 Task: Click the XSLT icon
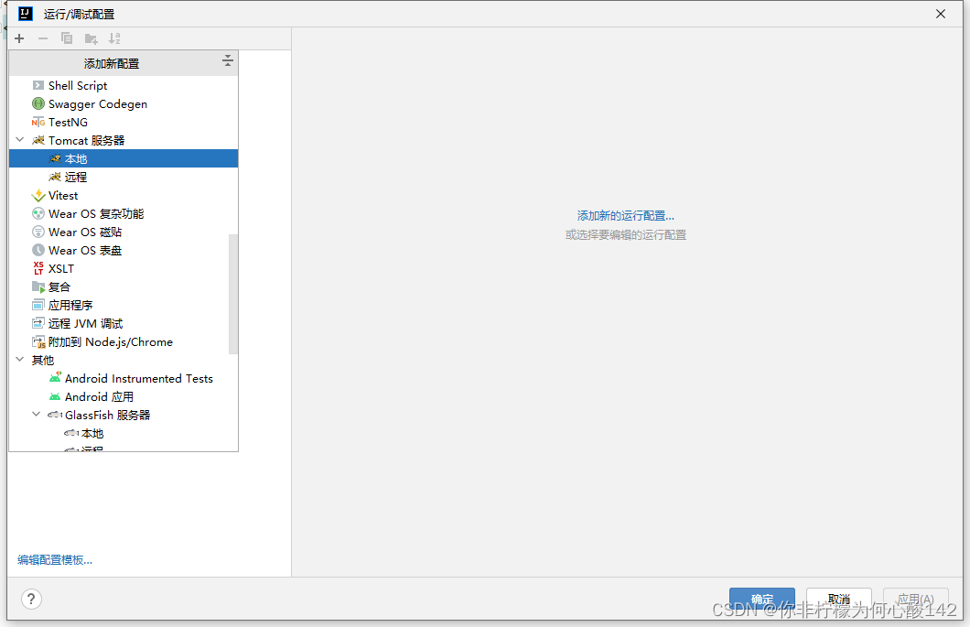coord(38,268)
